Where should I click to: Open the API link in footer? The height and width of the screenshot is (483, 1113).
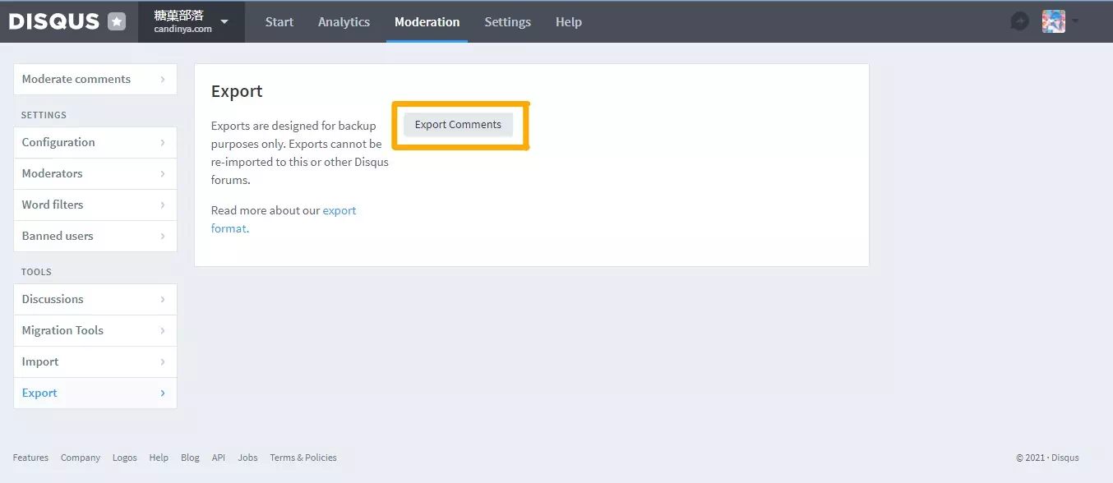click(x=218, y=458)
